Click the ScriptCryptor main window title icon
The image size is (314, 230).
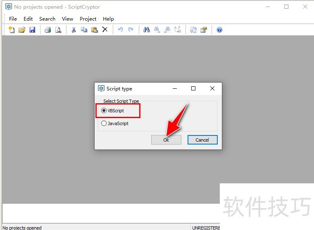pyautogui.click(x=8, y=7)
